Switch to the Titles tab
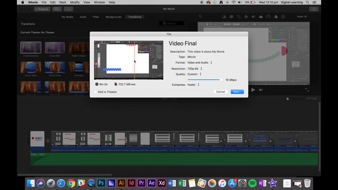338x190 pixels. [96, 17]
